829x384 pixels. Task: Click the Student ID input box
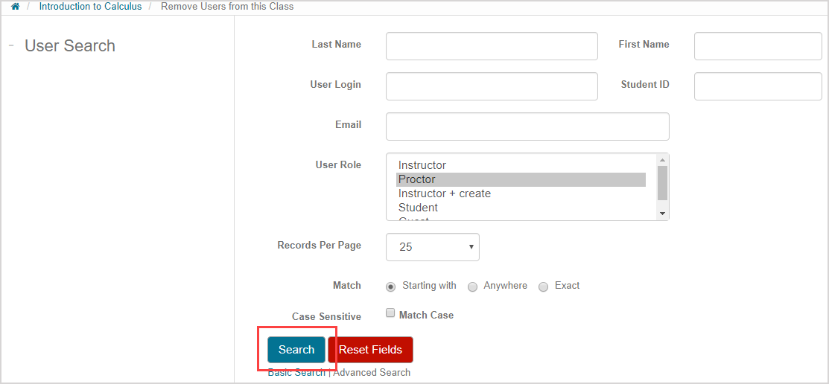(757, 86)
